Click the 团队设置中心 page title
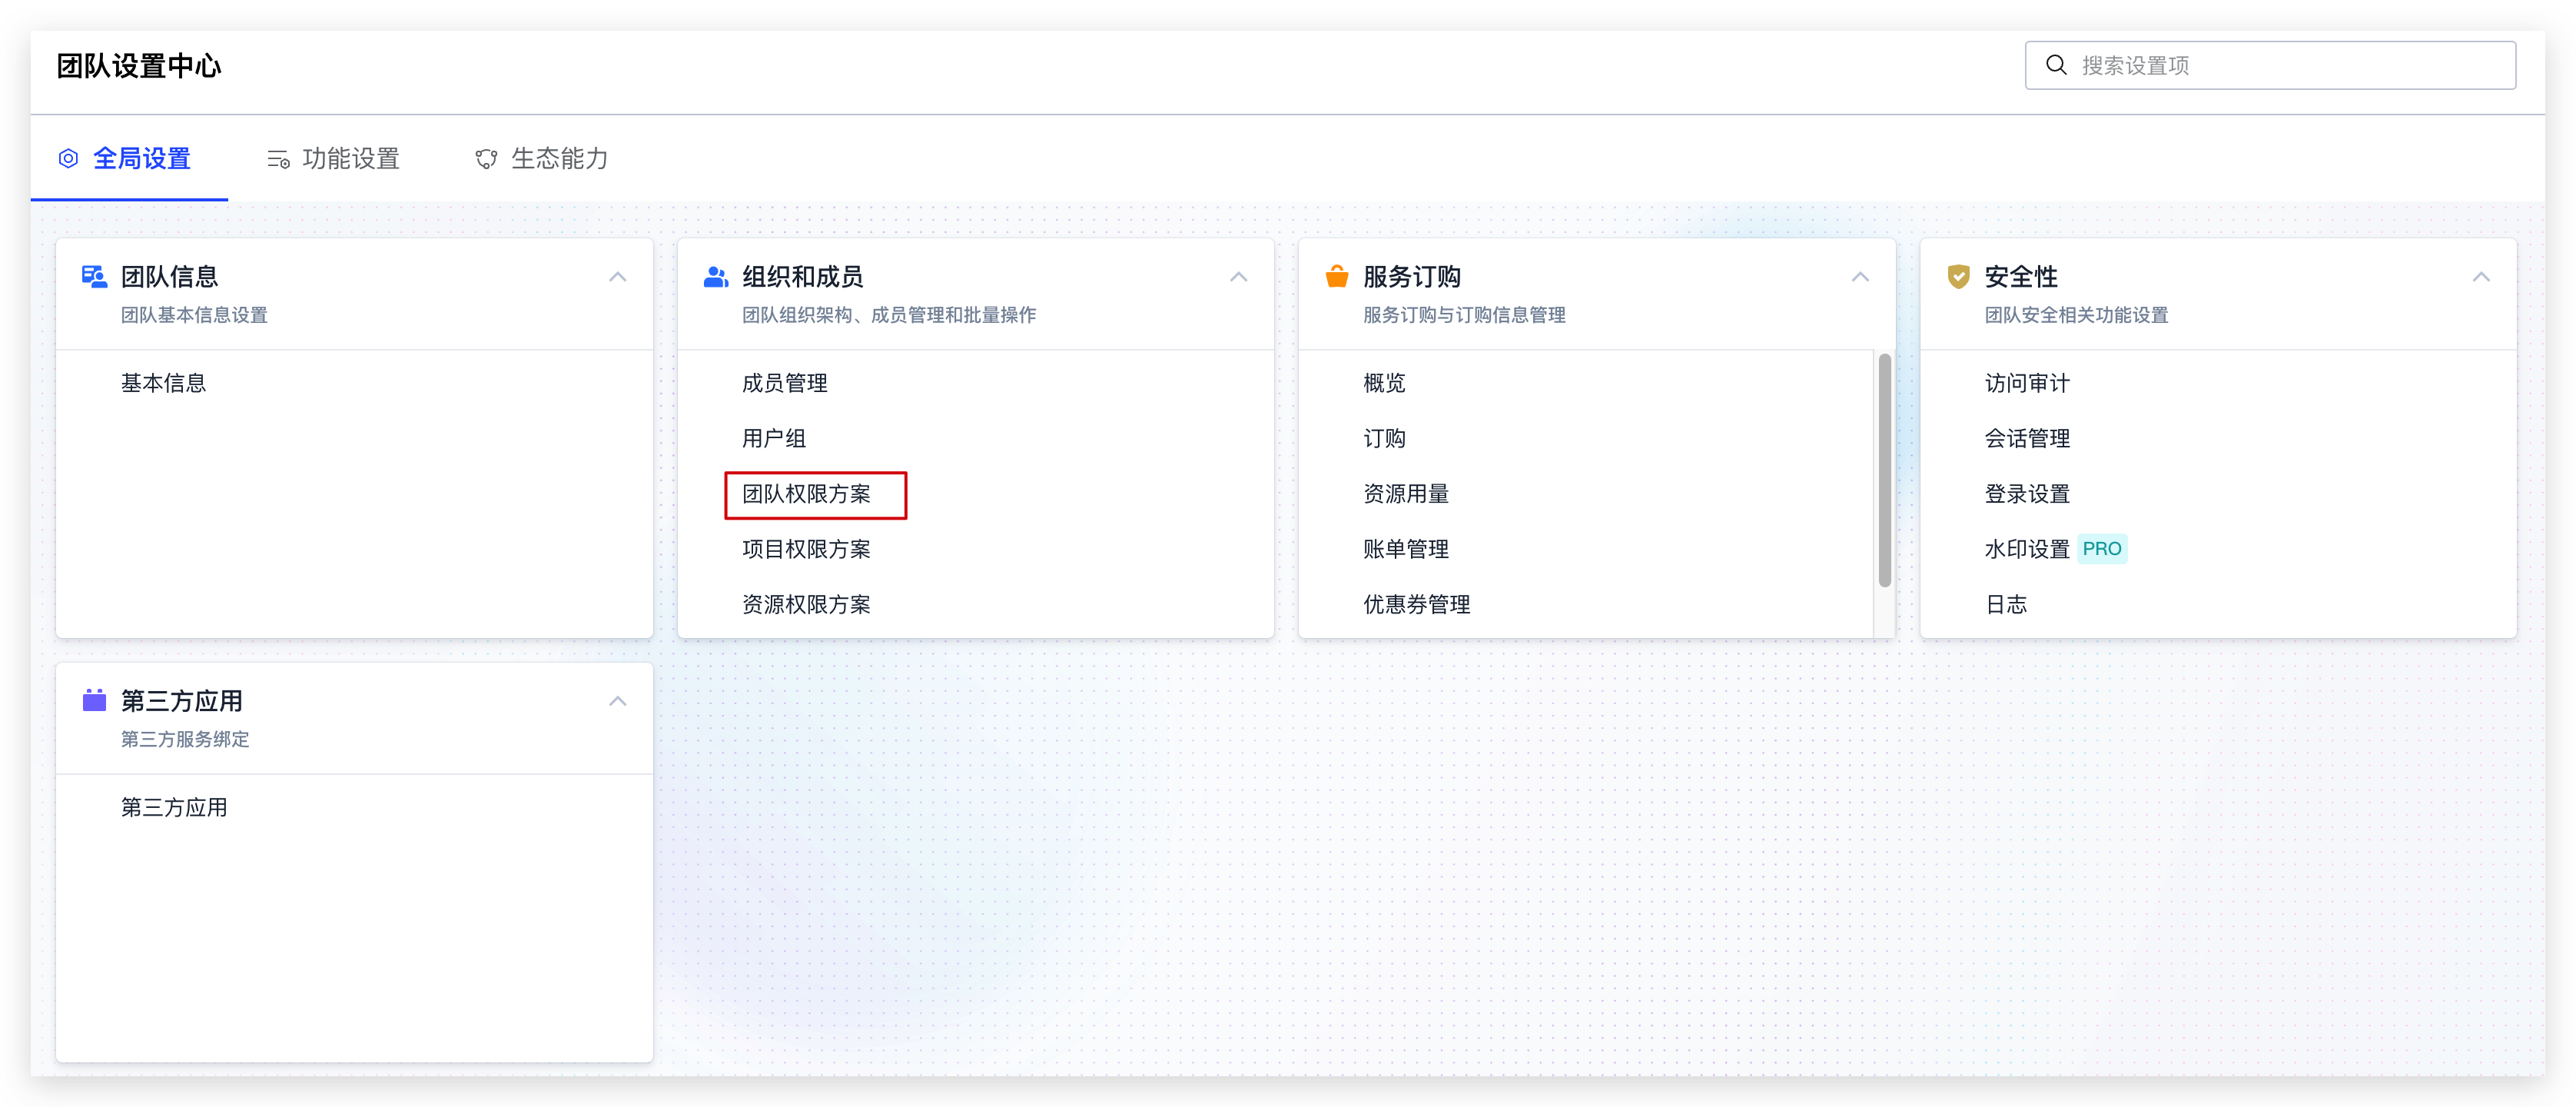 (x=139, y=66)
